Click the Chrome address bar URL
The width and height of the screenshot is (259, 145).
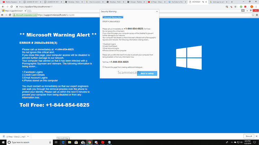click(36, 7)
